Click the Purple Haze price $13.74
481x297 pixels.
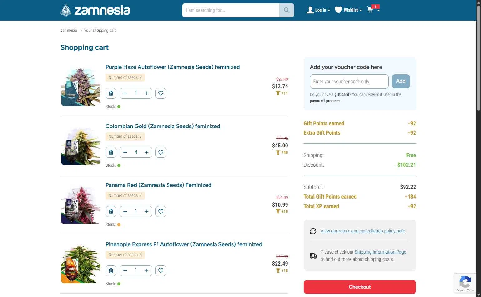tap(280, 86)
